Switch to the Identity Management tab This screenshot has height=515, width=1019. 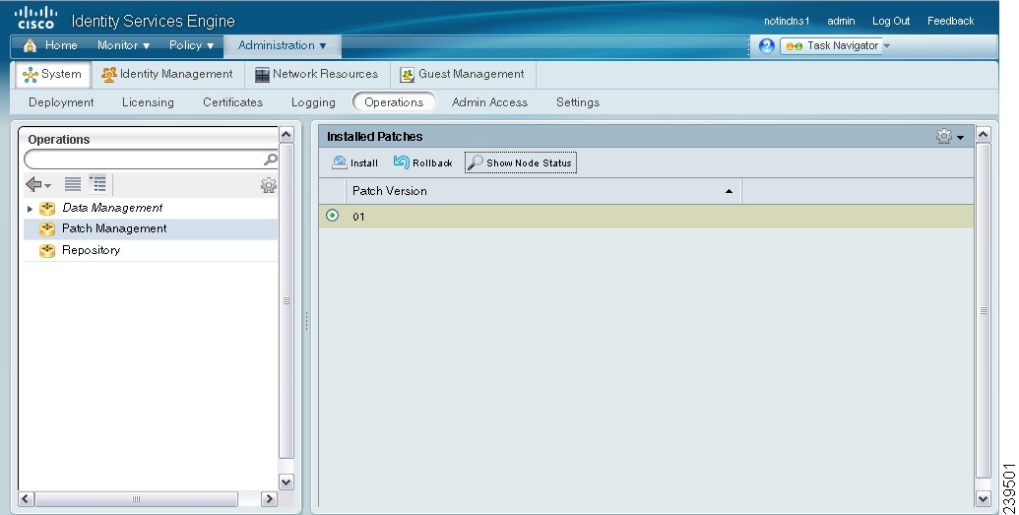pos(167,74)
